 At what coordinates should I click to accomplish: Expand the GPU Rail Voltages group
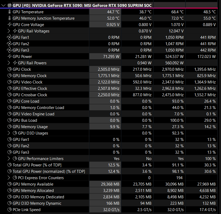(9, 31)
